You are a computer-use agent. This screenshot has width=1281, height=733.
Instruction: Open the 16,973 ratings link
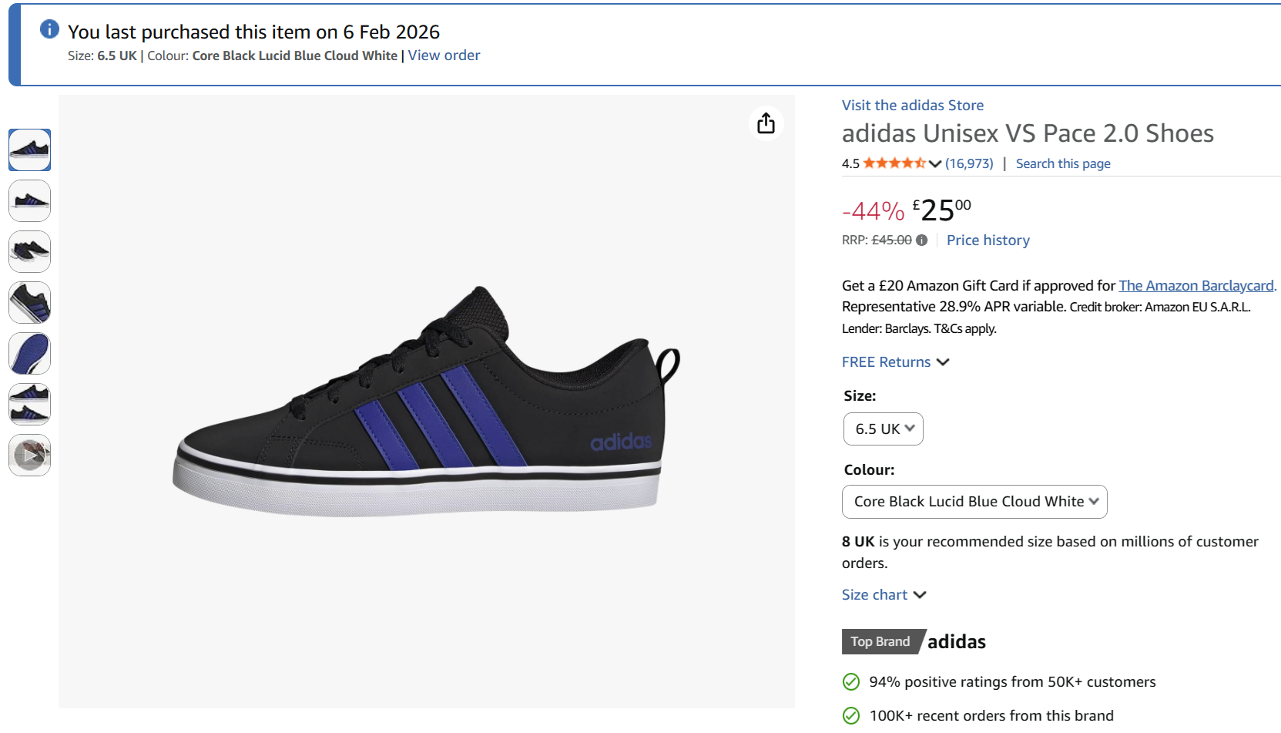click(969, 163)
